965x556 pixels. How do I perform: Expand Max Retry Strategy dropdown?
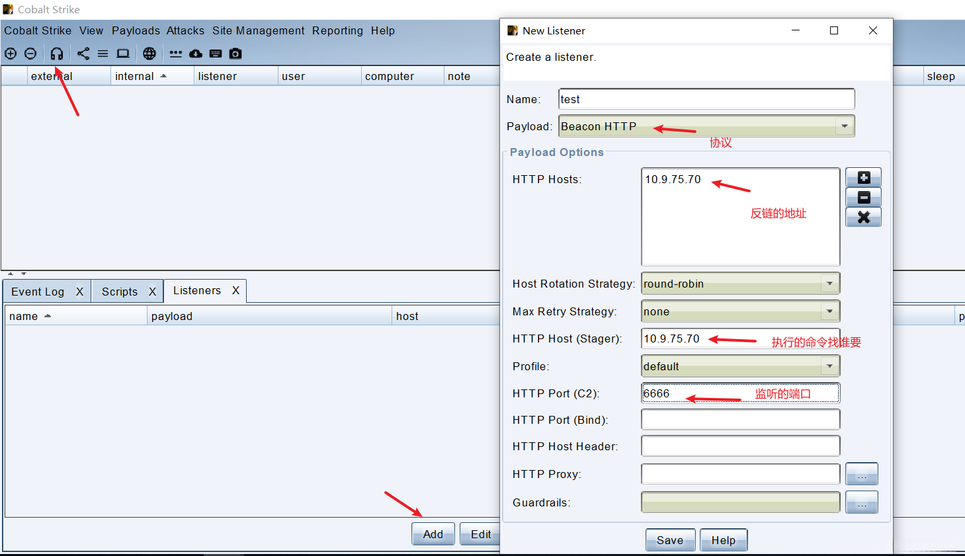tap(741, 311)
